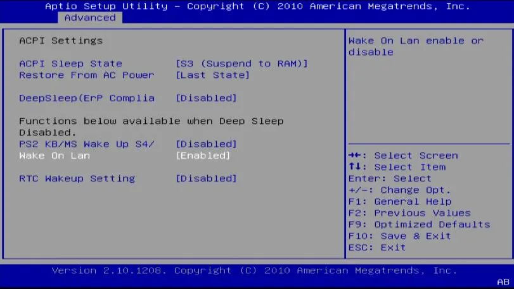This screenshot has width=514, height=289.
Task: Select the RTC Wakeup Setting label
Action: 77,178
